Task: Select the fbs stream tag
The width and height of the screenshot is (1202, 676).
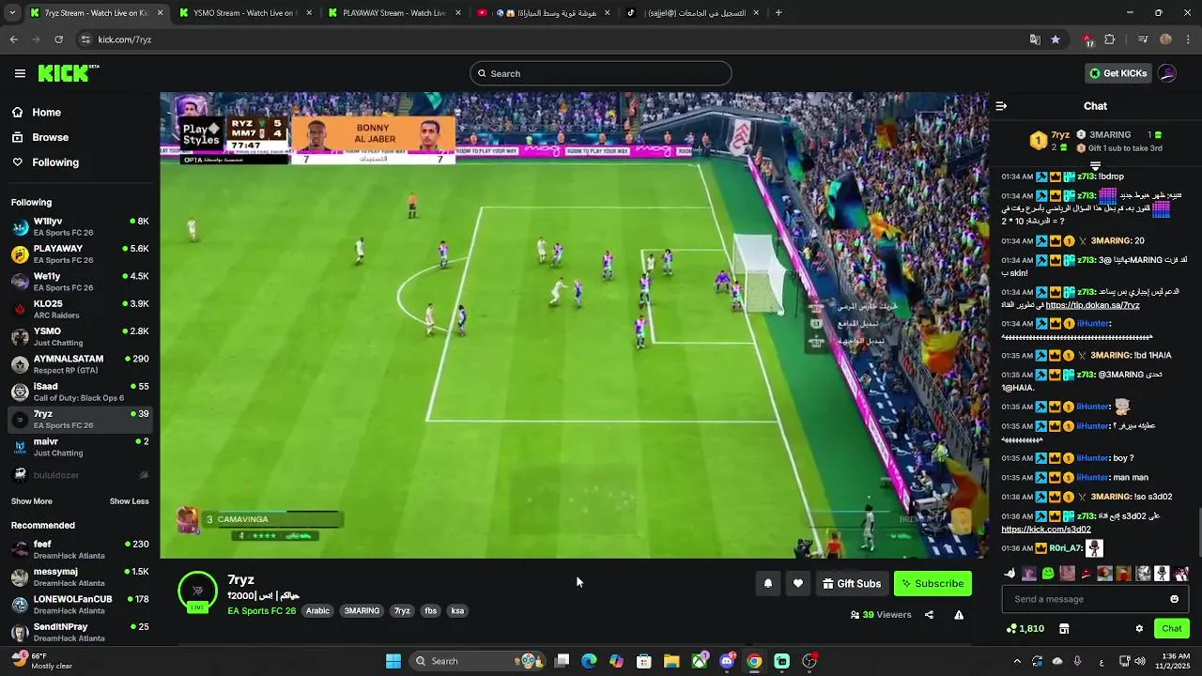Action: tap(430, 610)
